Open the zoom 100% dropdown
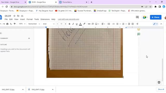166x93 pixels. click(x=22, y=24)
